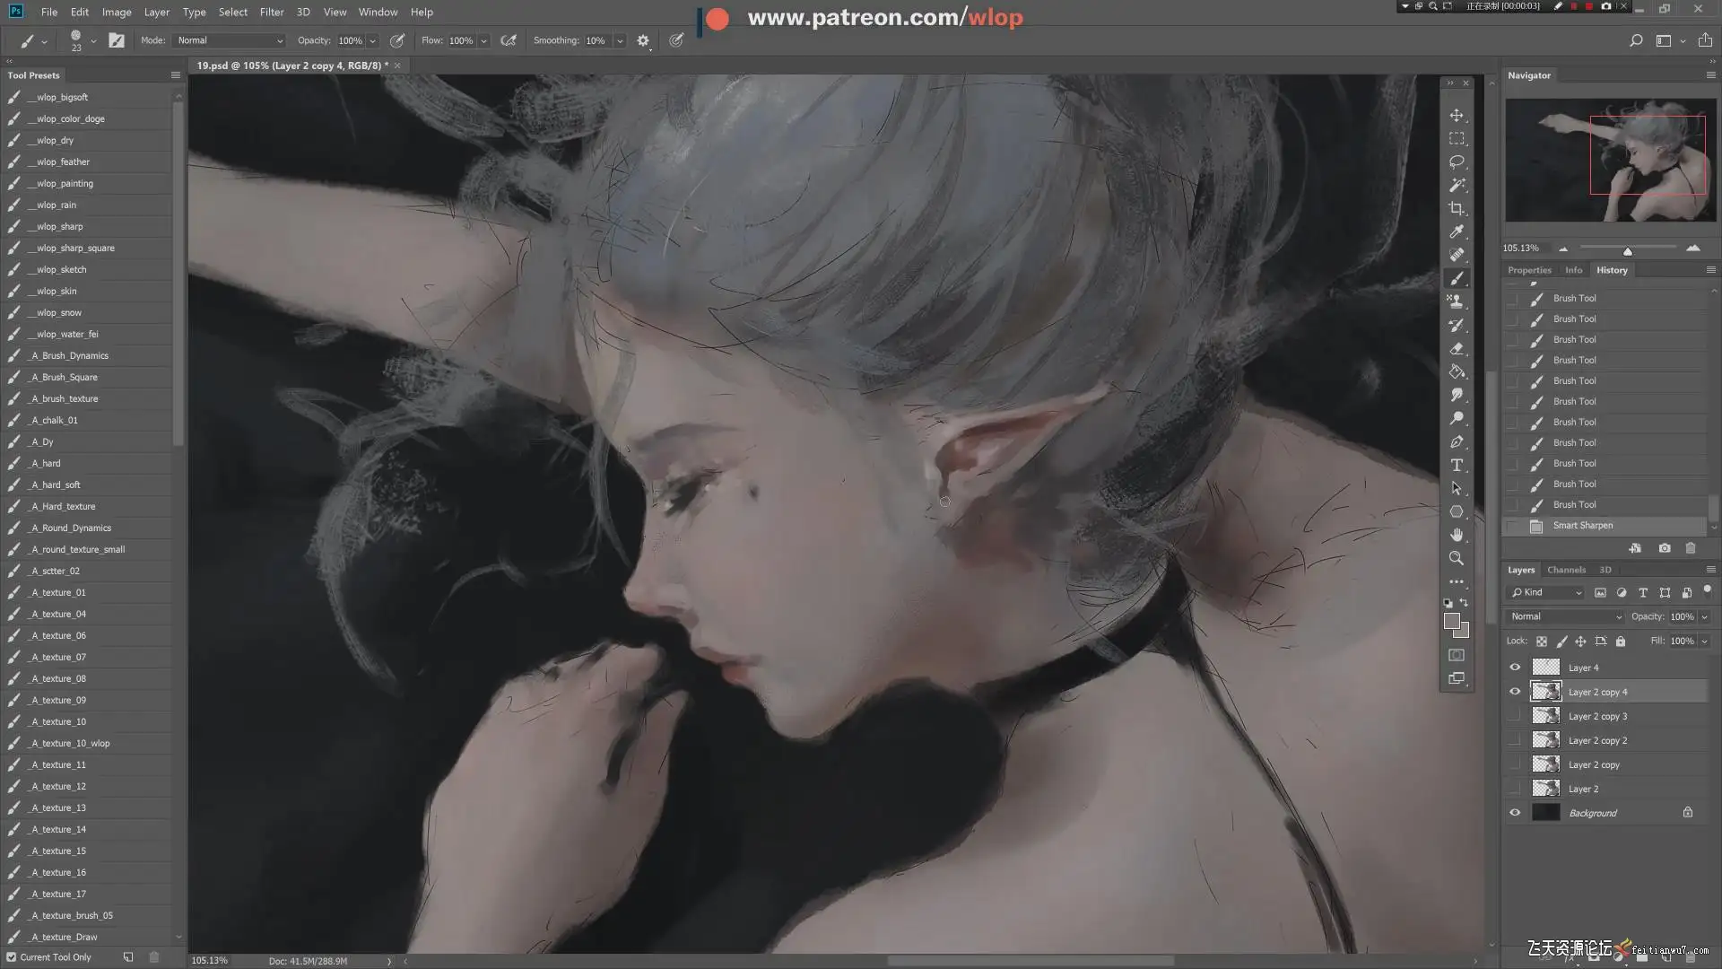Image resolution: width=1722 pixels, height=969 pixels.
Task: Open the brush smoothing options gear
Action: click(x=643, y=40)
